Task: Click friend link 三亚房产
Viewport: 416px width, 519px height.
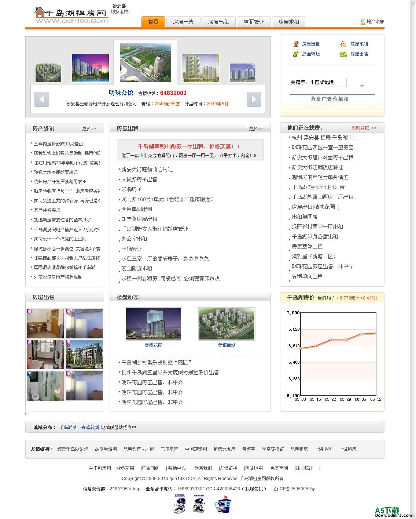Action: coord(169,449)
